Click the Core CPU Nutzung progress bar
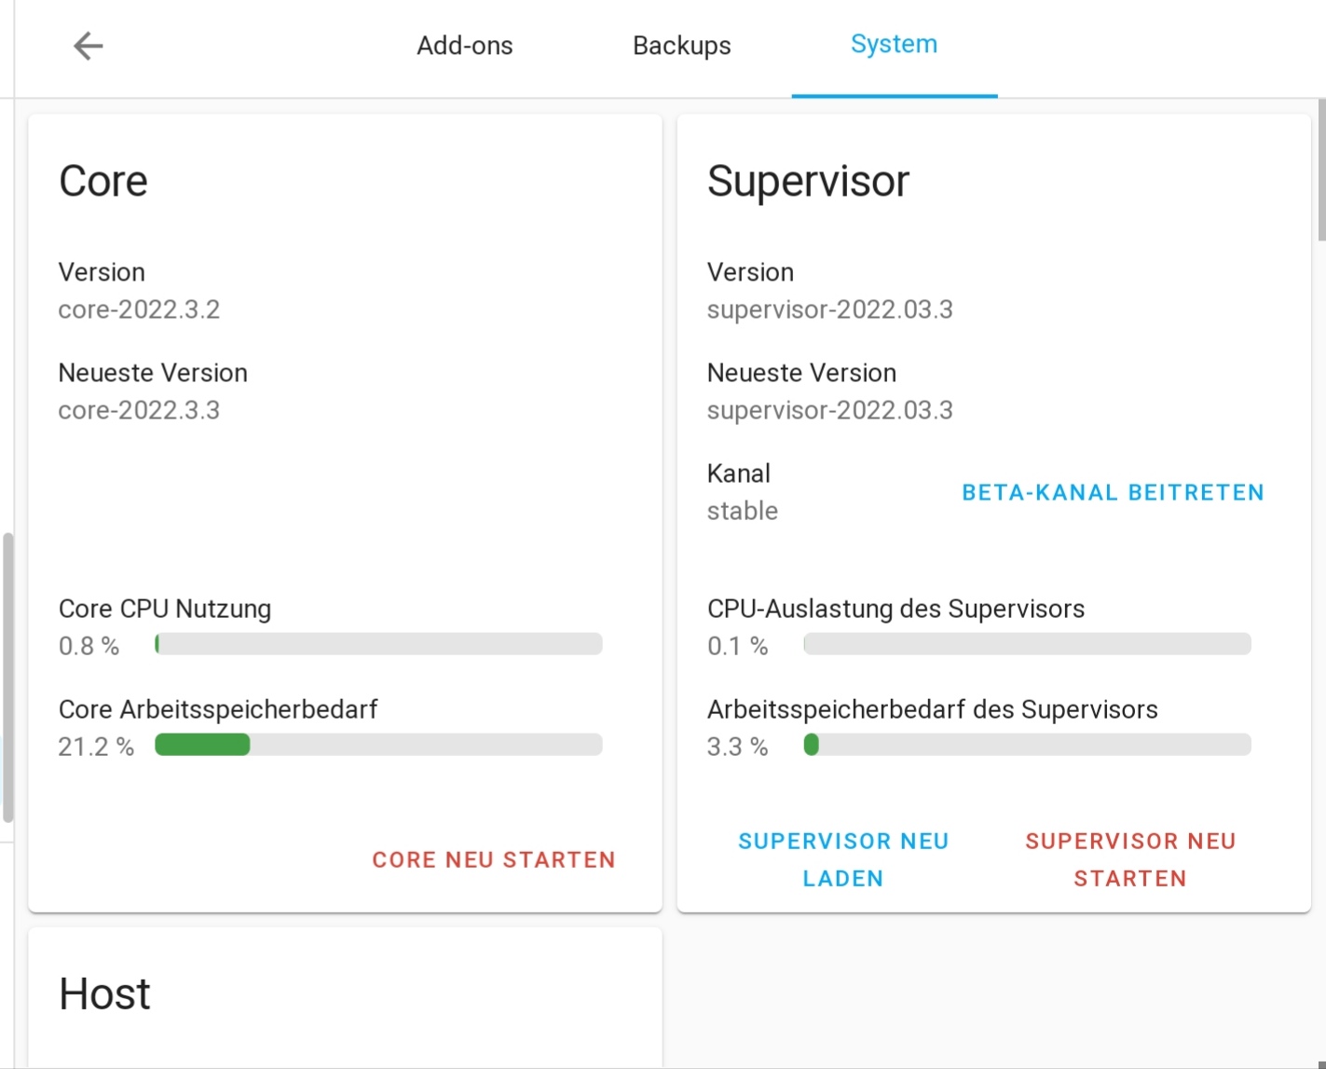1326x1069 pixels. (x=378, y=644)
